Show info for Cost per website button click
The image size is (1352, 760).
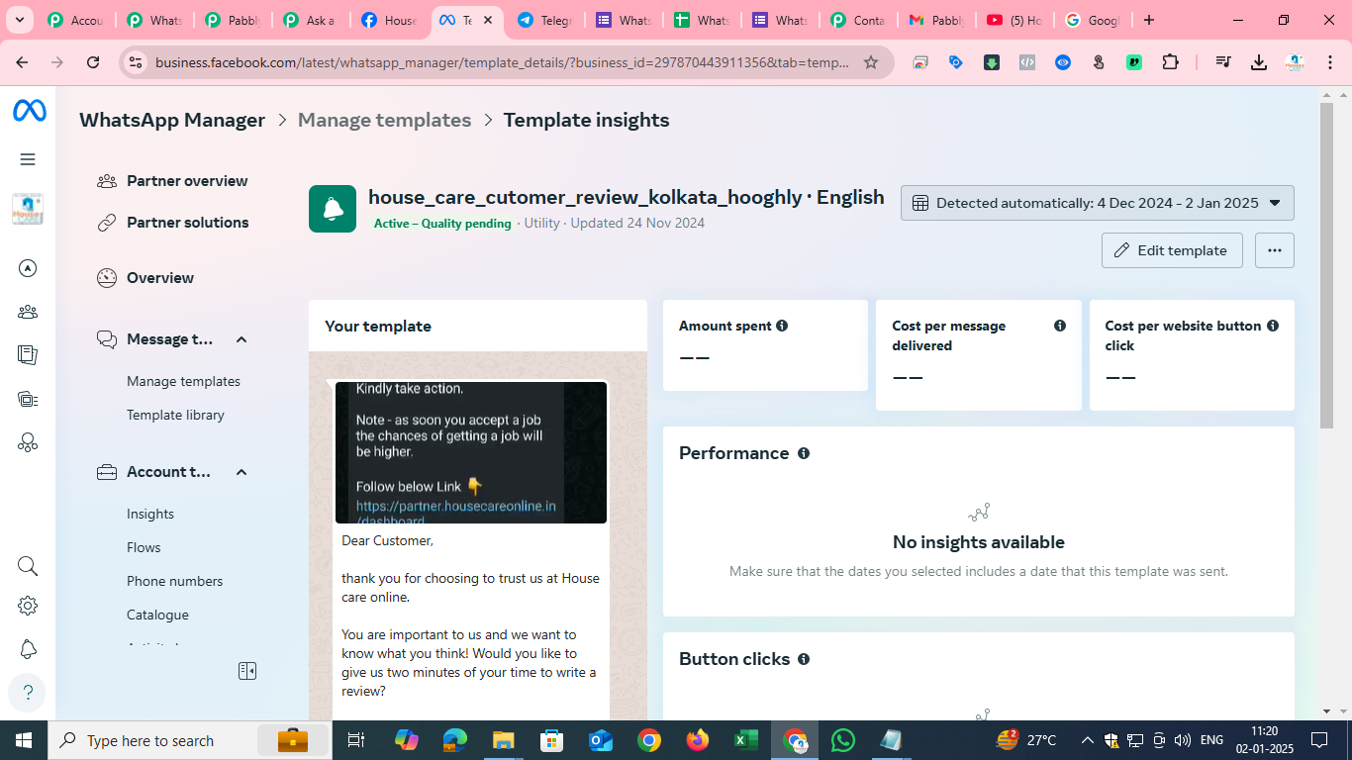coord(1273,326)
